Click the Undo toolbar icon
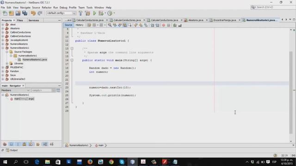 click(x=33, y=13)
